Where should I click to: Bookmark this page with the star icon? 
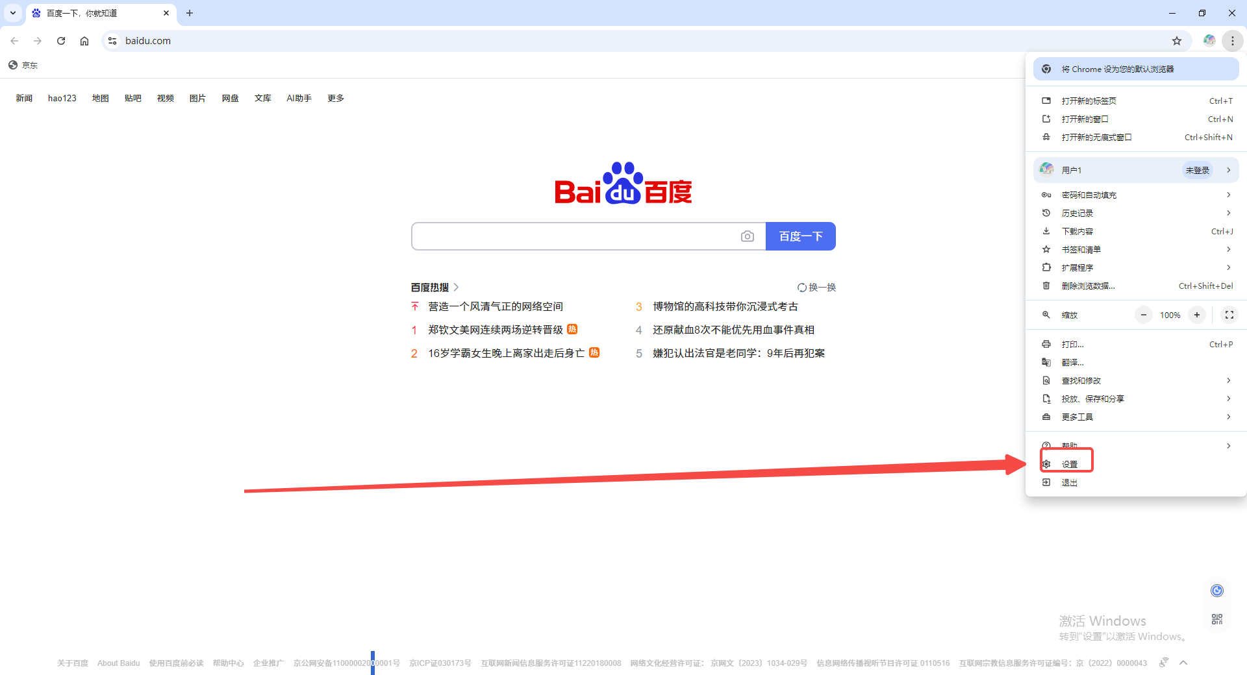click(x=1177, y=40)
